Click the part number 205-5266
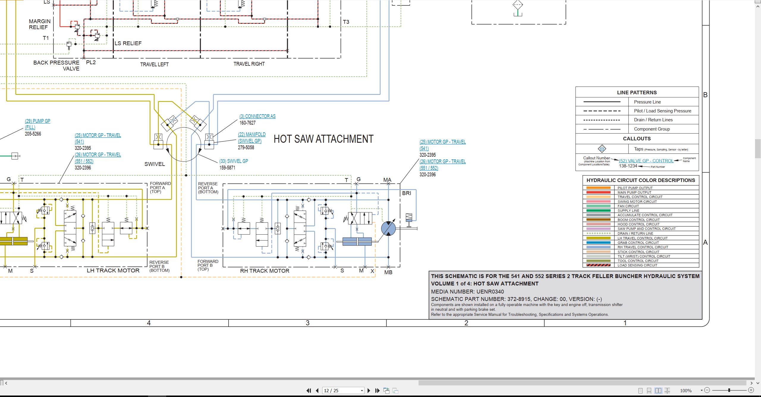761x397 pixels. (x=33, y=134)
